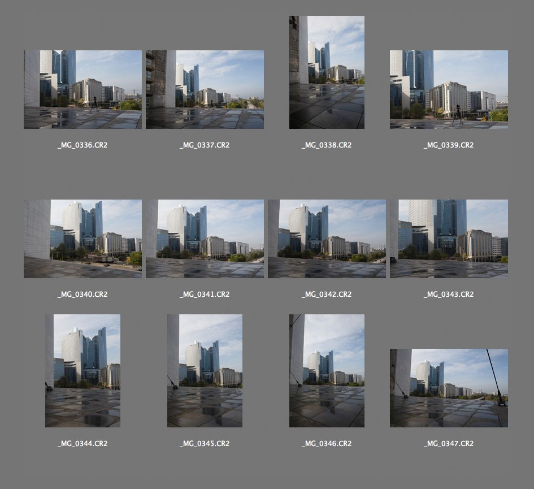Select the _MG_0341.CR2 image thumbnail
Image resolution: width=534 pixels, height=489 pixels.
[x=205, y=239]
